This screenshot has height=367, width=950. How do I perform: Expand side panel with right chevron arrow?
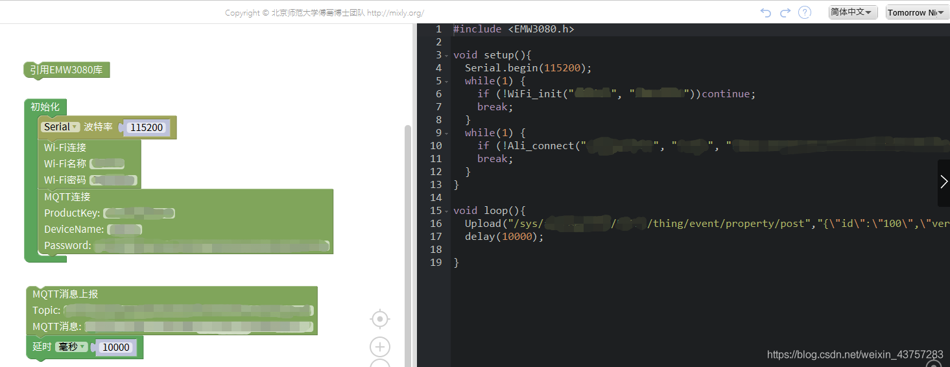(x=944, y=183)
